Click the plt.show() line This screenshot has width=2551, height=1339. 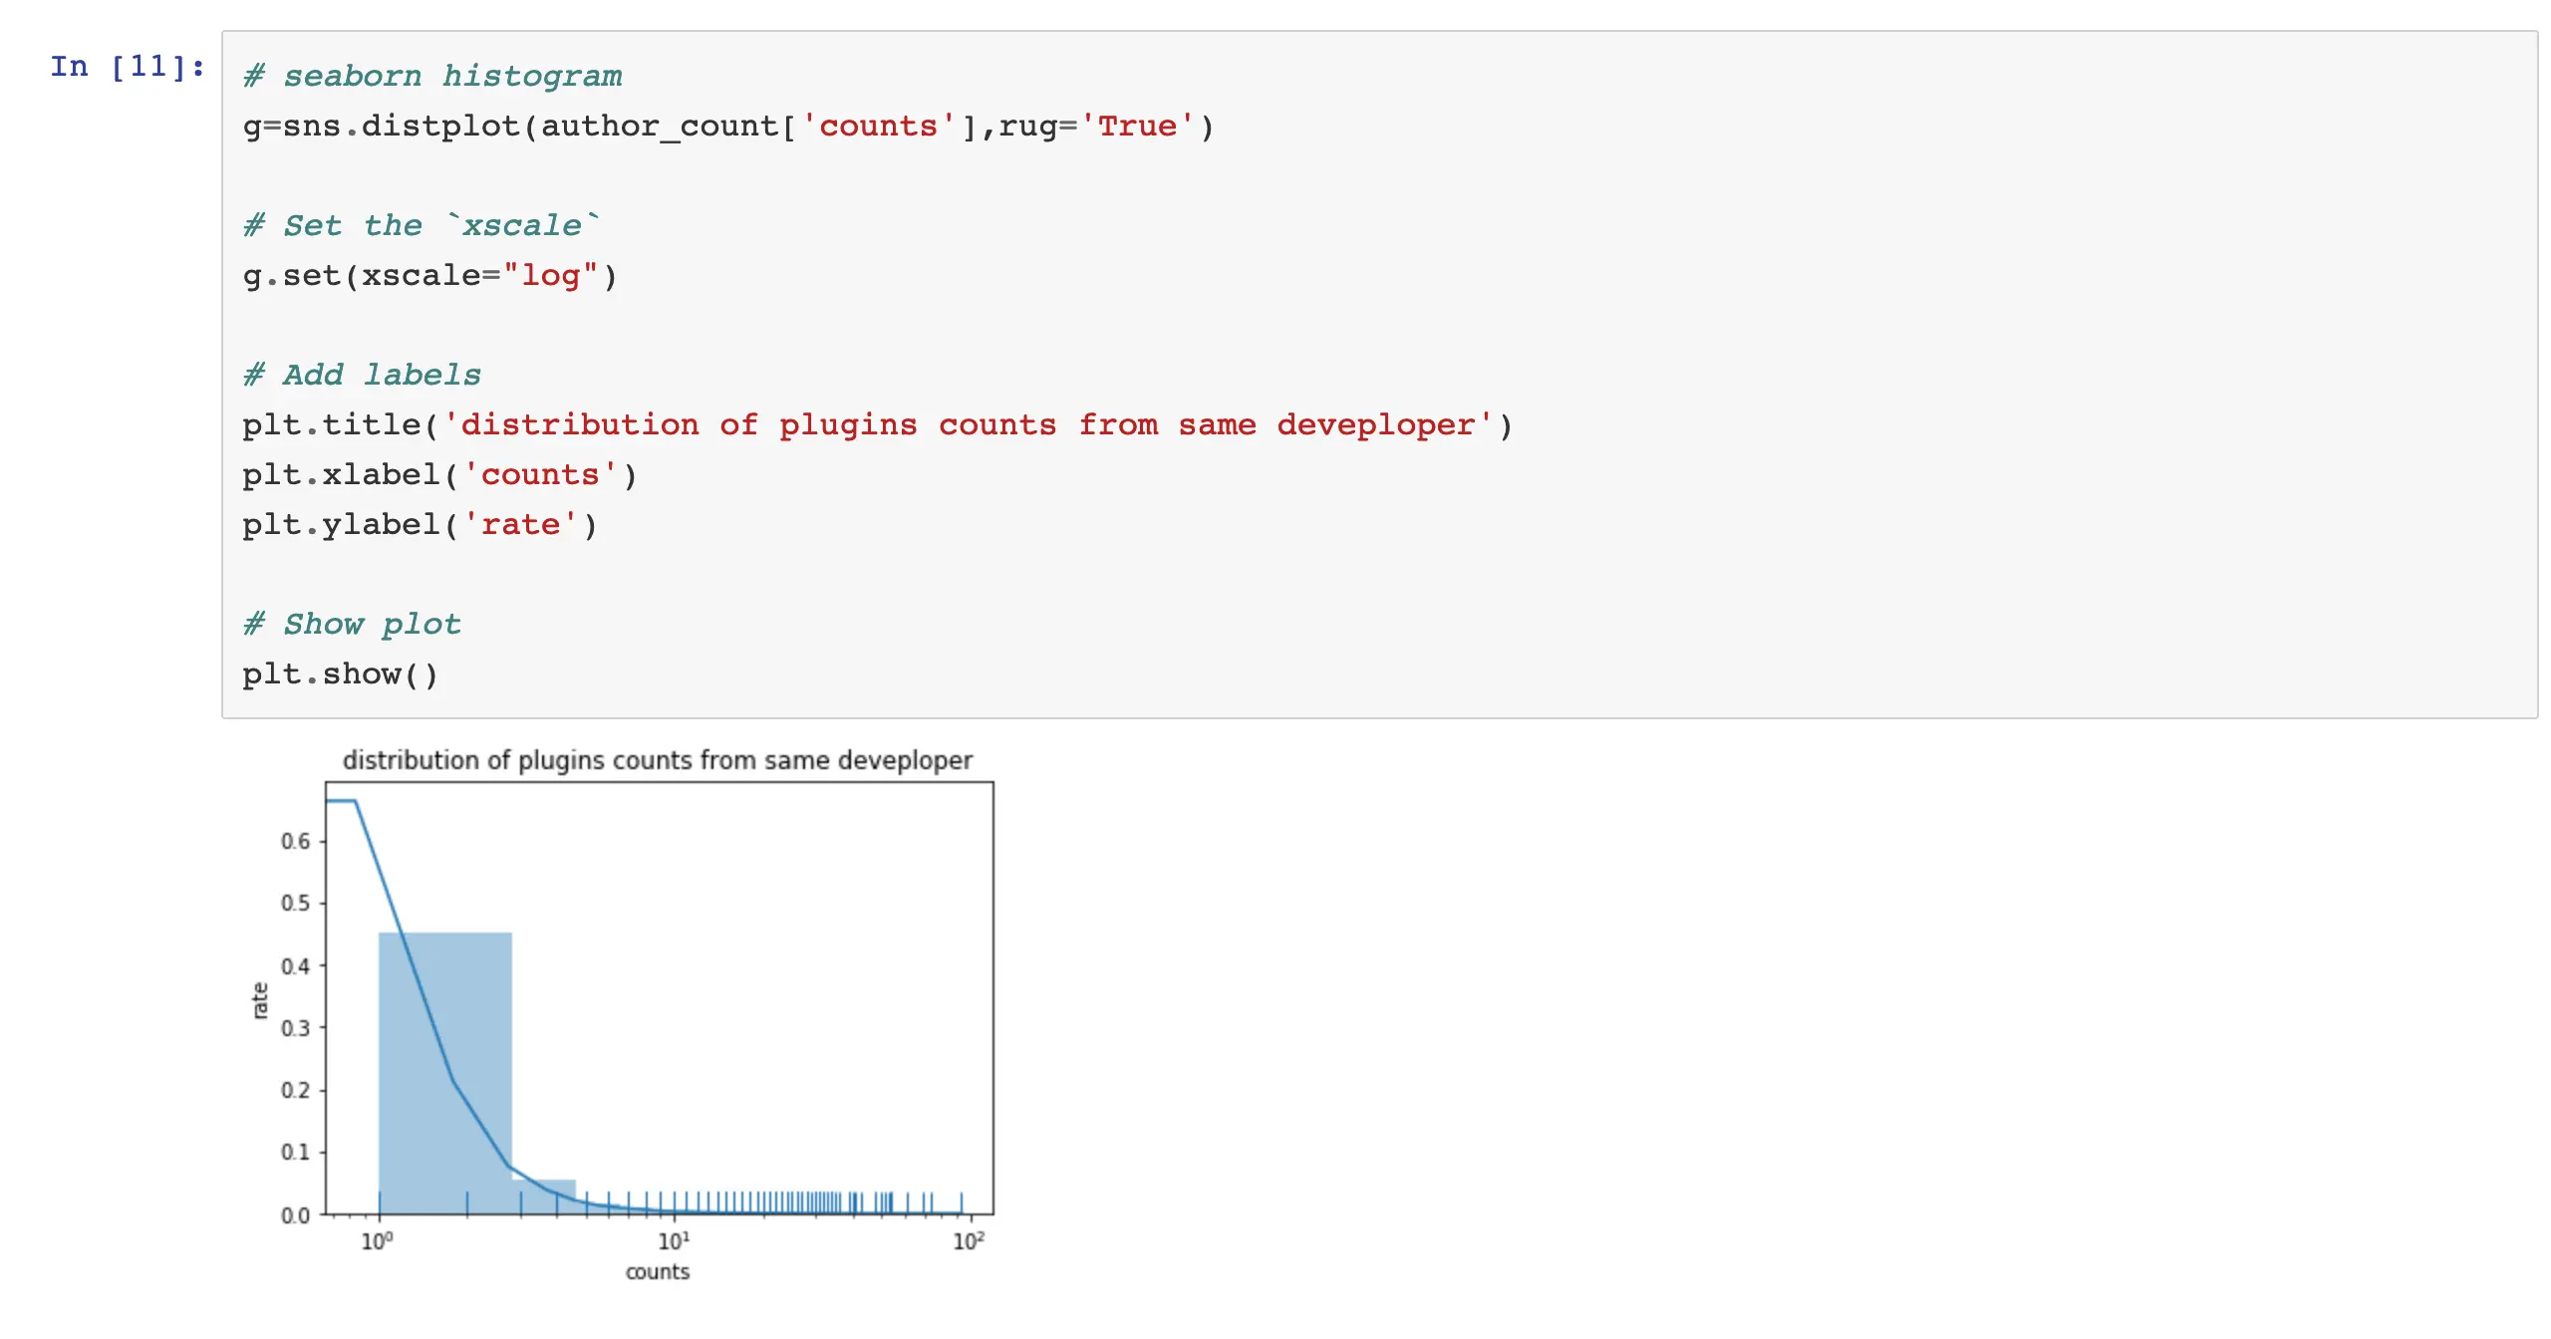[340, 674]
